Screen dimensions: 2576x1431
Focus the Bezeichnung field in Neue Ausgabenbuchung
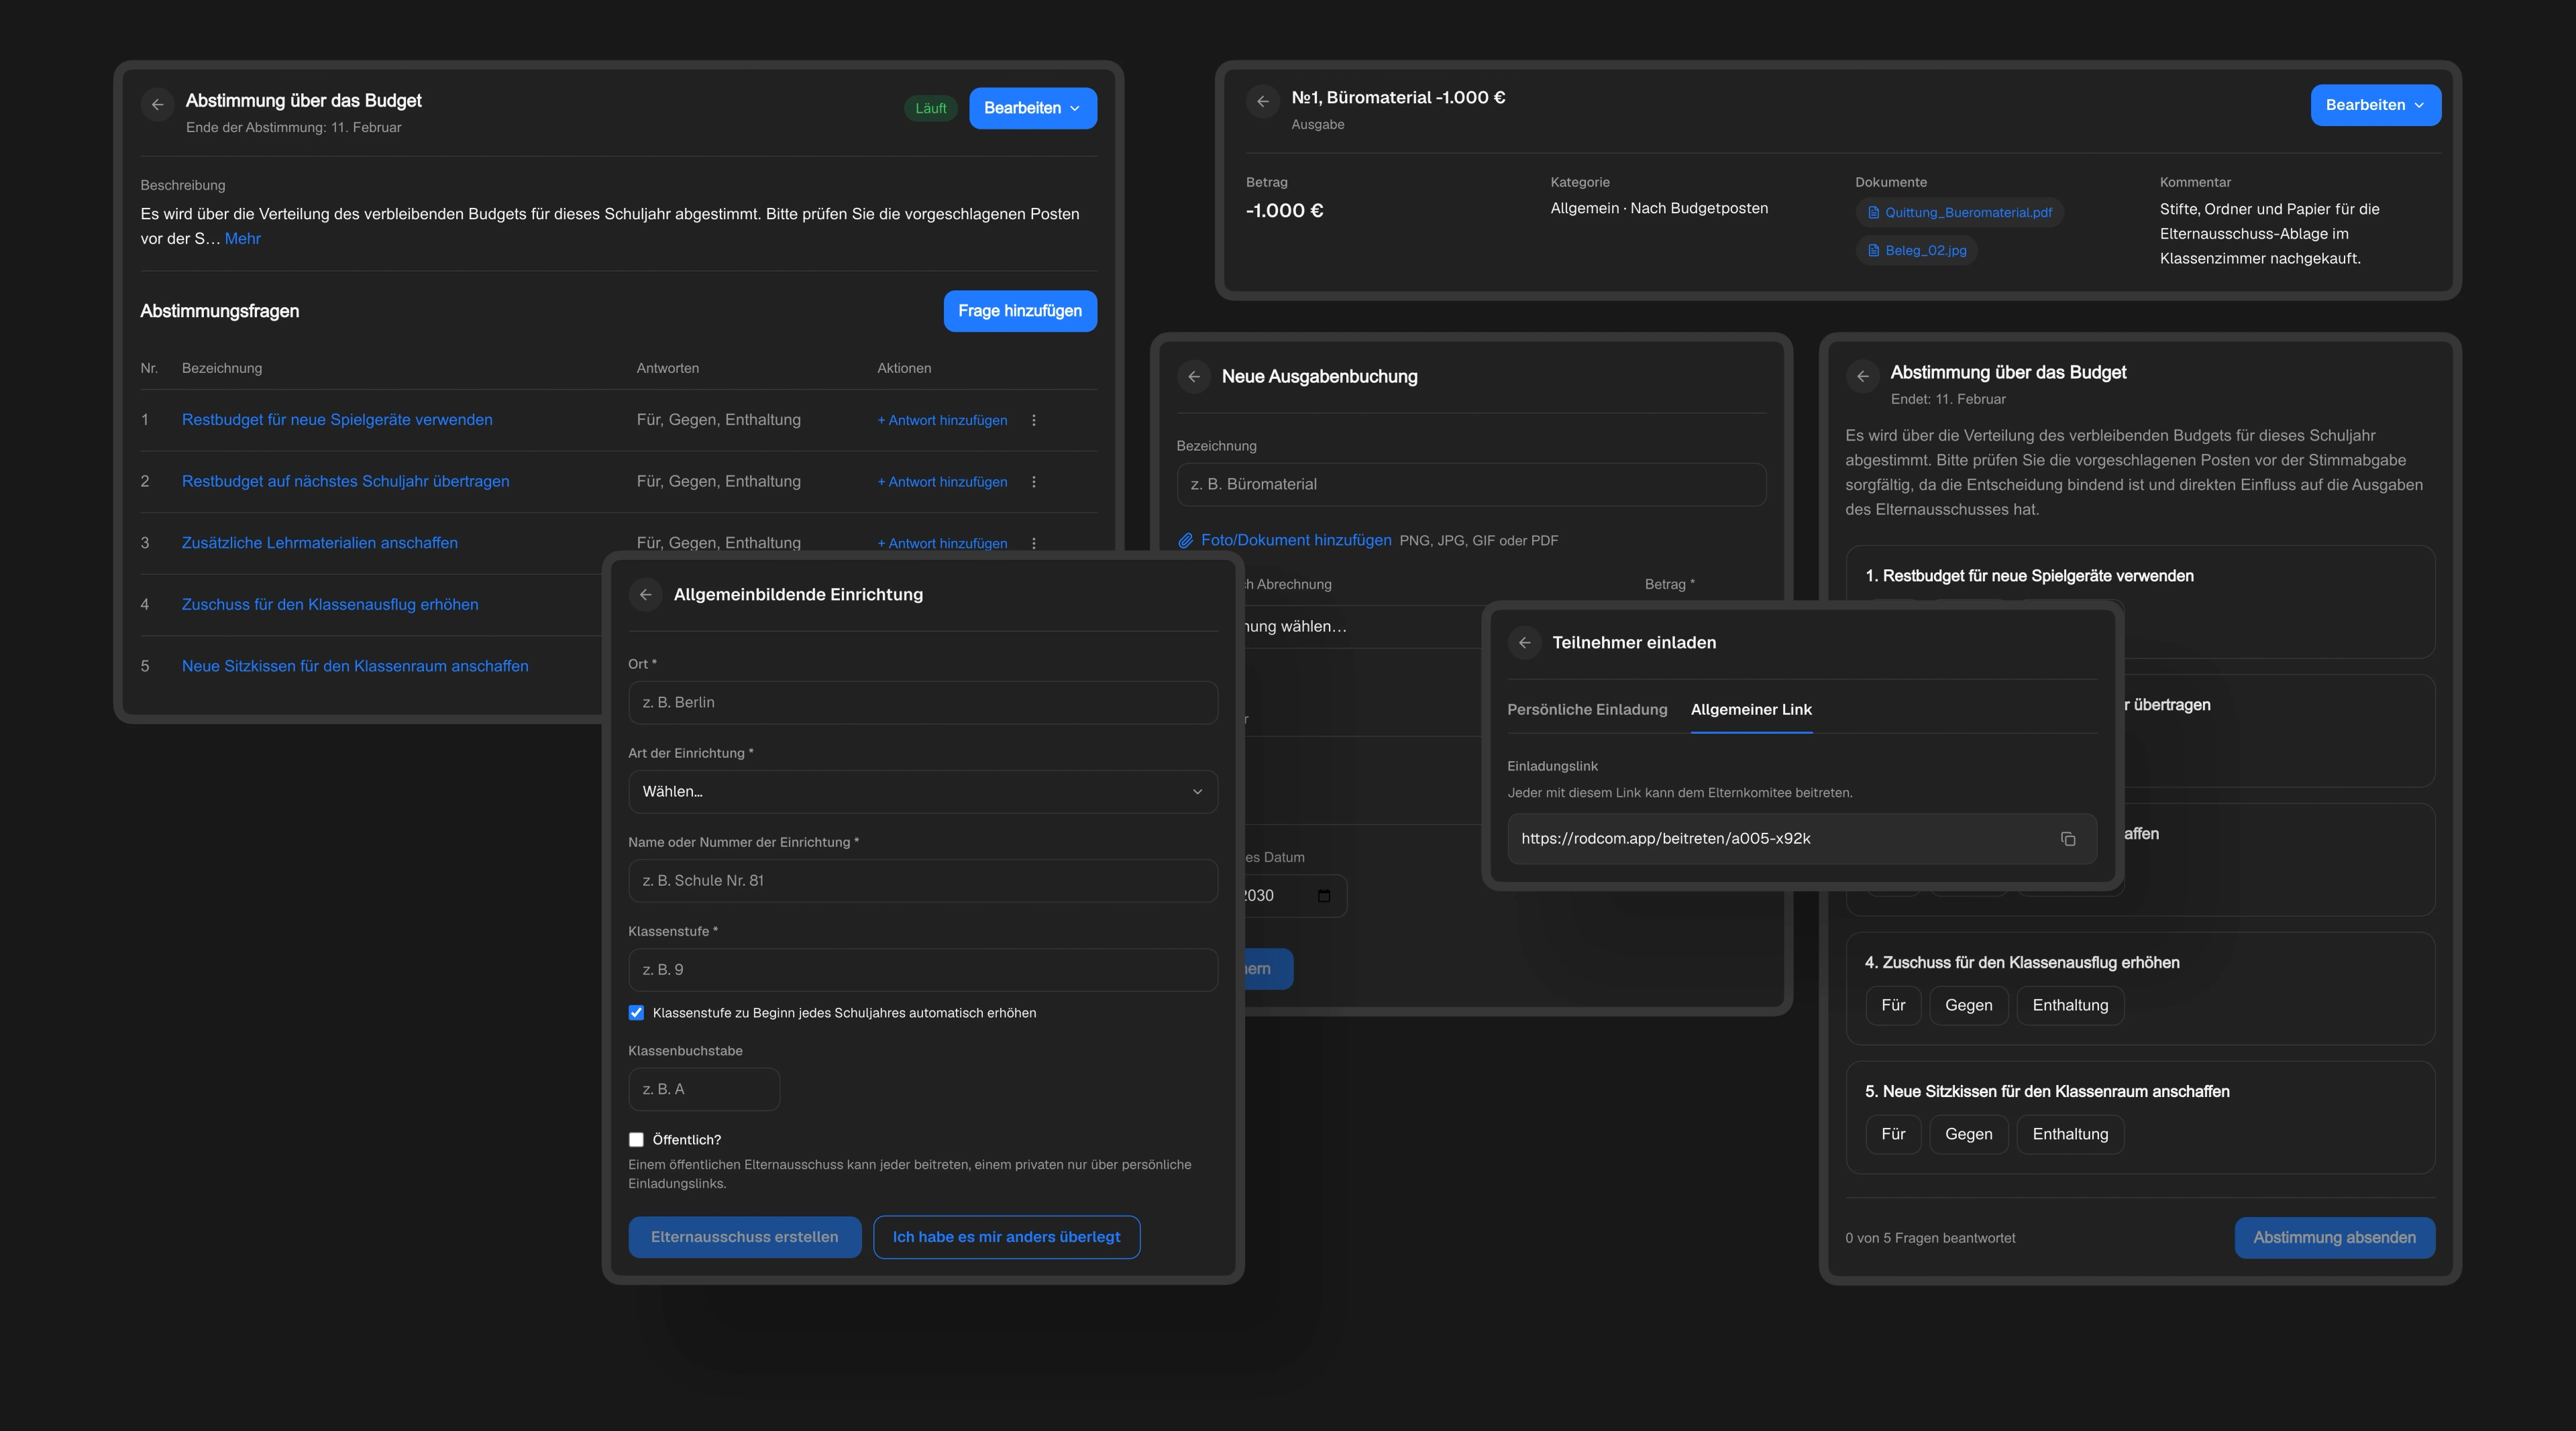(x=1471, y=485)
